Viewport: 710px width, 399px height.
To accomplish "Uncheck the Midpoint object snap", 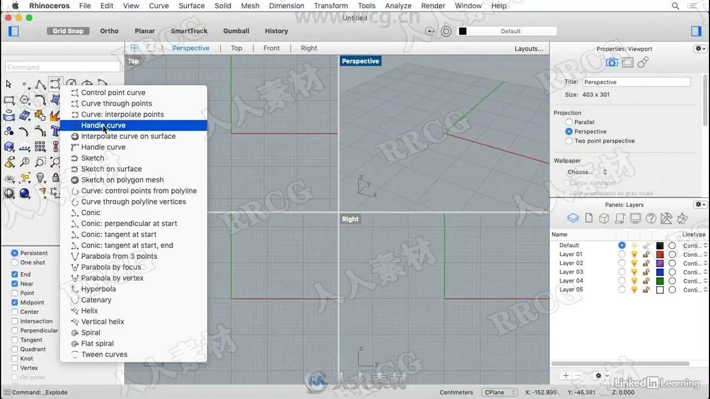I will point(14,303).
